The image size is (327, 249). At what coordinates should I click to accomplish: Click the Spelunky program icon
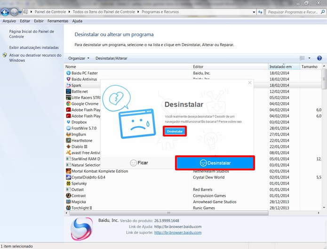(x=68, y=184)
